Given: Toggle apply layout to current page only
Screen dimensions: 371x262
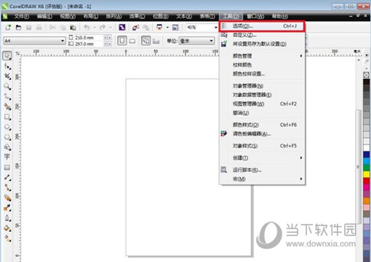Looking at the screenshot, I should click(x=156, y=41).
